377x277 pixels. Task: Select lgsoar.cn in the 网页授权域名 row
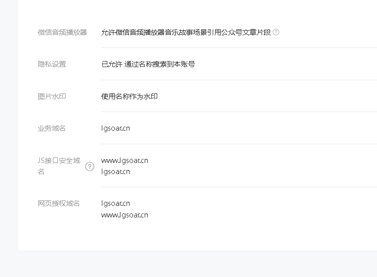(x=115, y=204)
